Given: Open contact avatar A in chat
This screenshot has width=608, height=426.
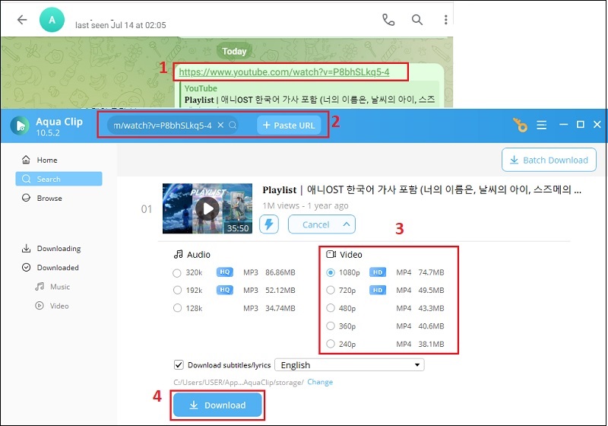Looking at the screenshot, I should [52, 20].
